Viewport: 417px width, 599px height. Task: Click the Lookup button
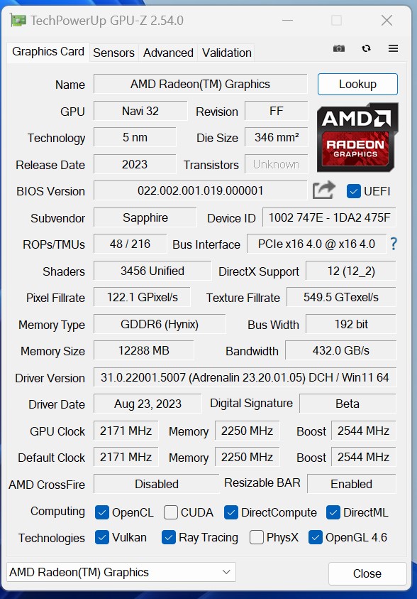[357, 84]
